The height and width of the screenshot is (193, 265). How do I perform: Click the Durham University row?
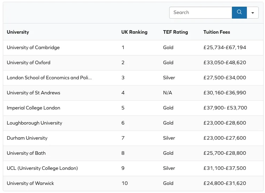(x=27, y=138)
